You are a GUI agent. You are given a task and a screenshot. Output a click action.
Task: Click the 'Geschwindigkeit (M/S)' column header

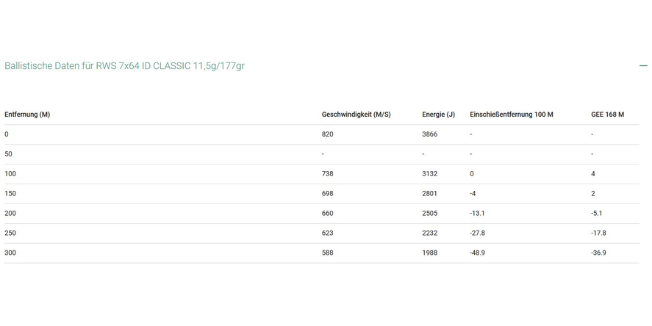tap(356, 115)
